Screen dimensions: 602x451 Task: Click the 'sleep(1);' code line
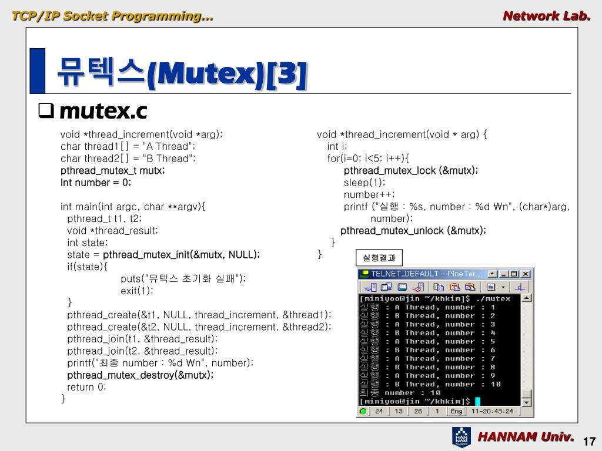tap(364, 183)
